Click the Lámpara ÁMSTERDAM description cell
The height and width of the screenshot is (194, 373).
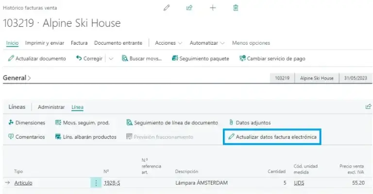[x=202, y=183]
